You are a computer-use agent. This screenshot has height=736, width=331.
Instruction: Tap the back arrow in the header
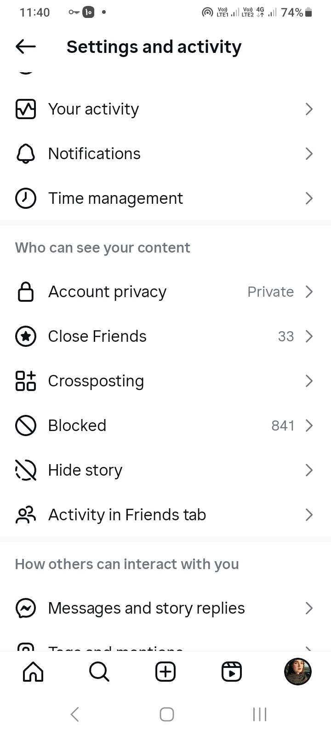25,46
